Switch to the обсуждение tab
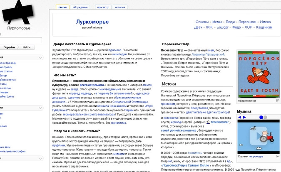Screen dimensions: 281x172 (x=80, y=7)
